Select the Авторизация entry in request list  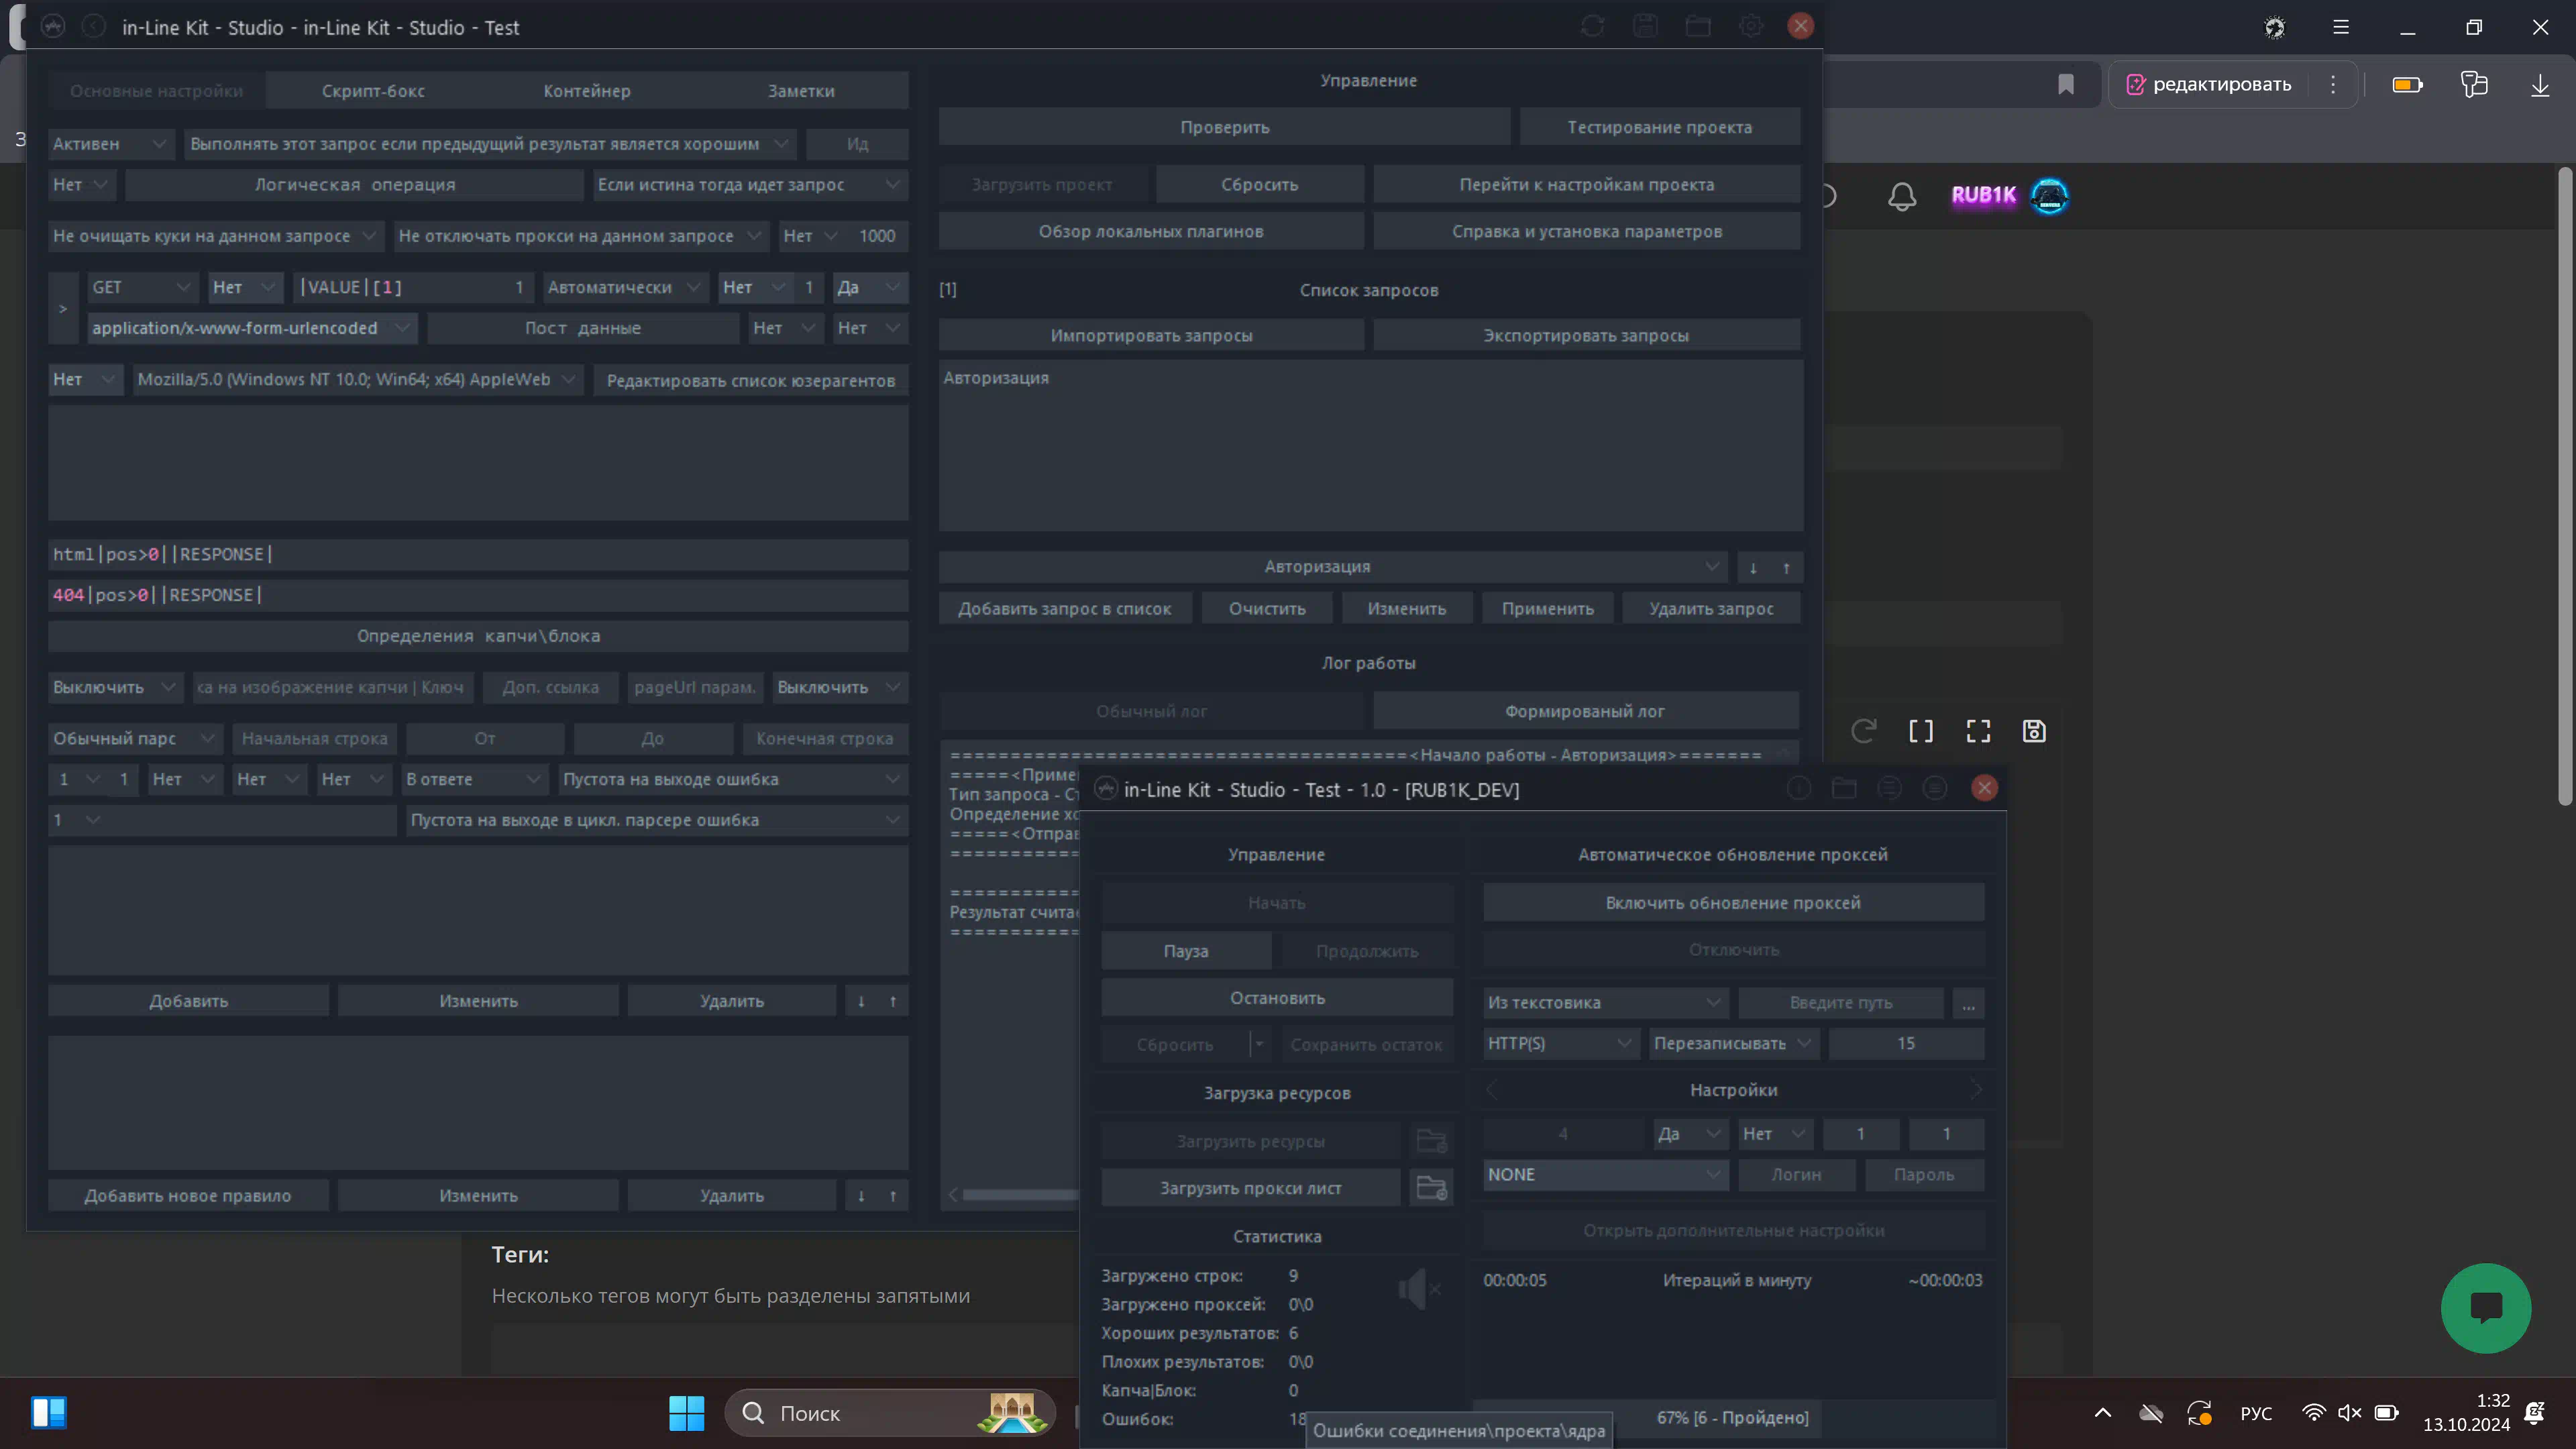point(996,378)
